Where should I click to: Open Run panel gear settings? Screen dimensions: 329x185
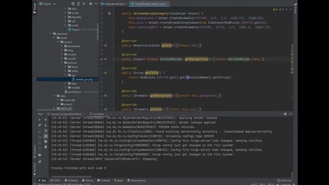tap(285, 114)
